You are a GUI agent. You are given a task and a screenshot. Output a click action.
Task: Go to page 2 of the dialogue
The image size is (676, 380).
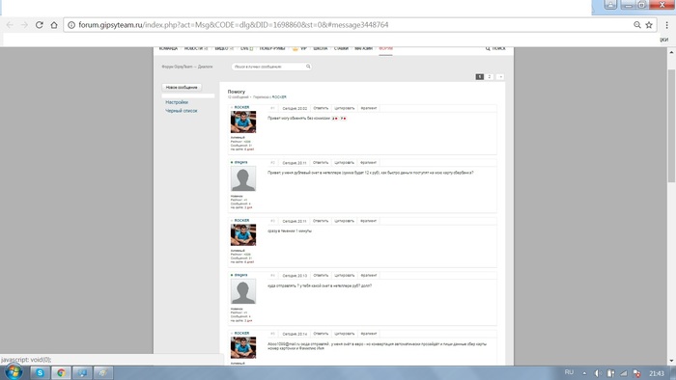click(x=490, y=76)
